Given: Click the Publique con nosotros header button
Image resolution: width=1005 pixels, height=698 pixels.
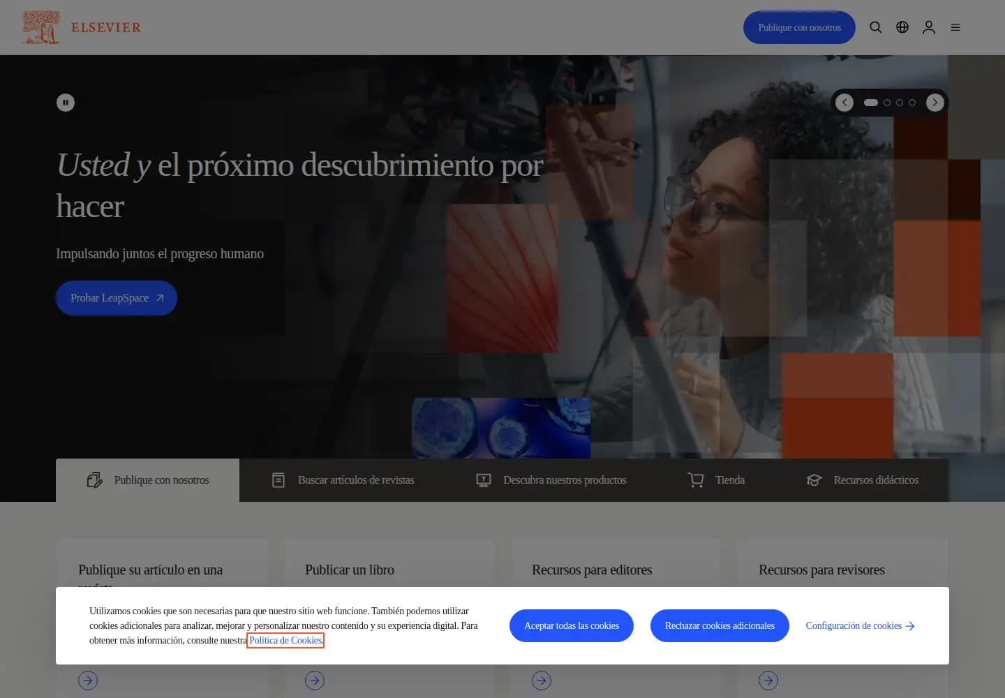Looking at the screenshot, I should (799, 27).
